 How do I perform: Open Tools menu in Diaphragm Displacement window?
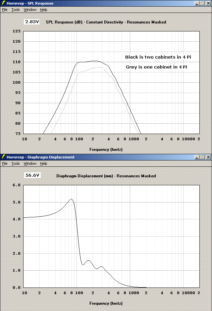(x=16, y=163)
